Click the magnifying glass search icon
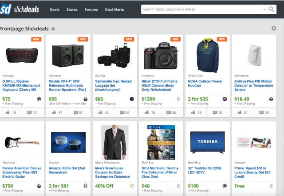Image resolution: width=284 pixels, height=196 pixels. click(271, 9)
